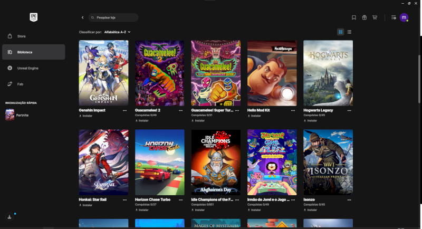Open options for Guacamelee! Super Turbo
This screenshot has width=422, height=229.
[237, 110]
